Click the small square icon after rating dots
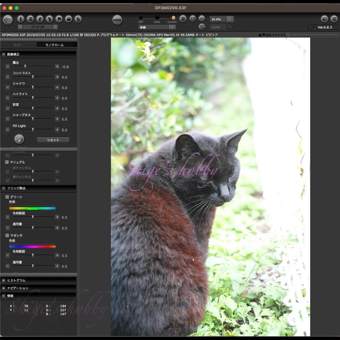The height and width of the screenshot is (340, 340). pyautogui.click(x=288, y=35)
